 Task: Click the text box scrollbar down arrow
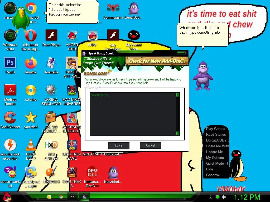pos(177,133)
